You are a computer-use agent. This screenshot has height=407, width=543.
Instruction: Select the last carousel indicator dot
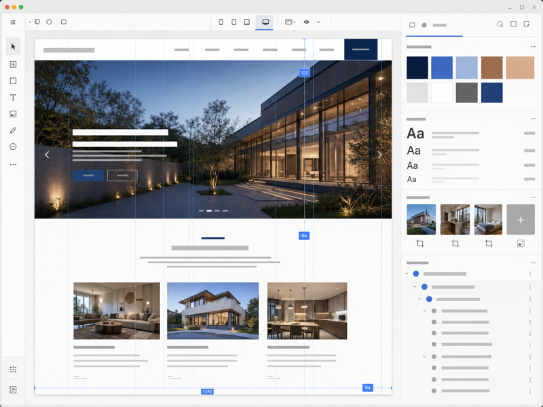225,210
